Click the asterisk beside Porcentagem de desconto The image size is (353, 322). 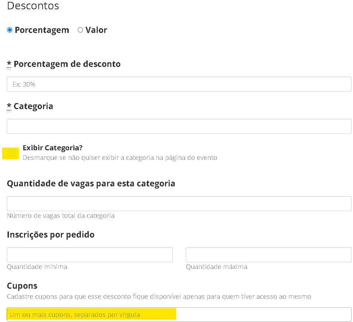point(9,64)
